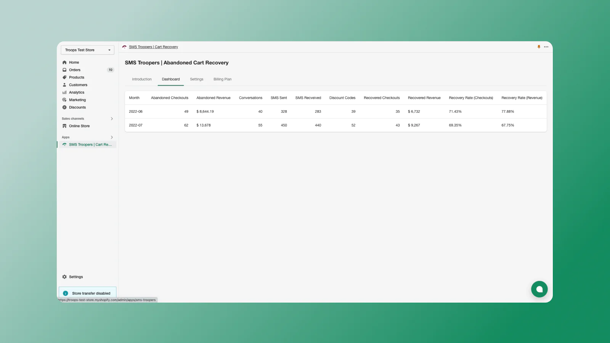This screenshot has width=610, height=343.
Task: Click the Recovery Rate (Revenue) header
Action: coord(522,98)
